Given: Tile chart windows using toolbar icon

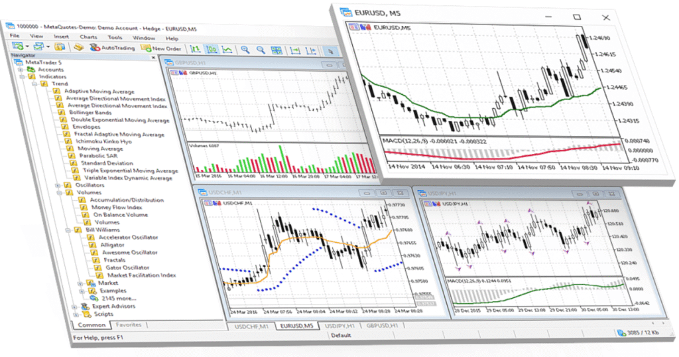Looking at the screenshot, I should pyautogui.click(x=277, y=50).
